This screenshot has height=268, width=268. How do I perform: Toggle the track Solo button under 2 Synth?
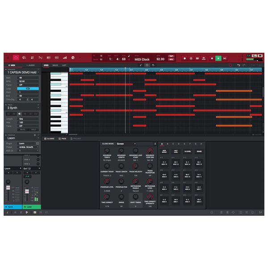click(x=33, y=130)
